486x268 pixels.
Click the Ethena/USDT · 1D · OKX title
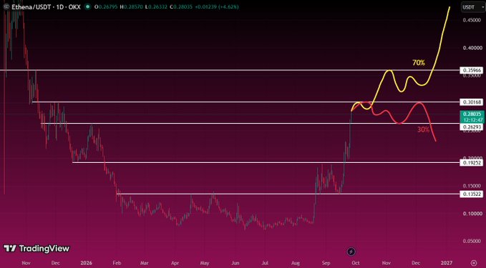coord(47,7)
